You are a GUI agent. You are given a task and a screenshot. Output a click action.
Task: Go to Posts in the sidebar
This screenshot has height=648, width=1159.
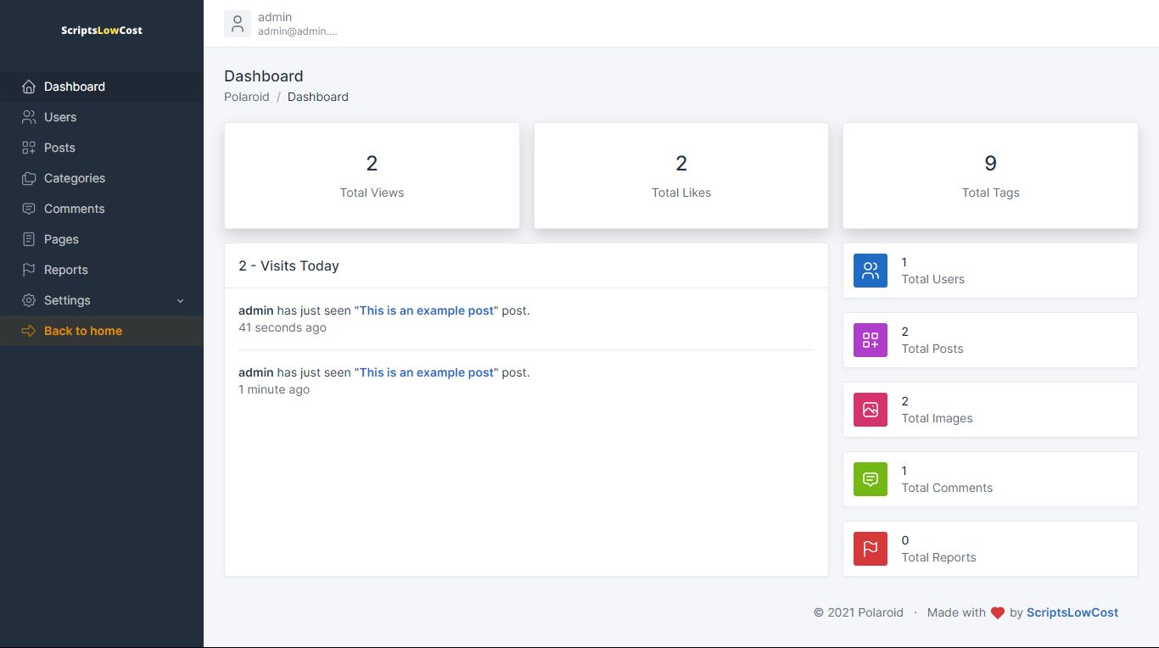(x=59, y=148)
